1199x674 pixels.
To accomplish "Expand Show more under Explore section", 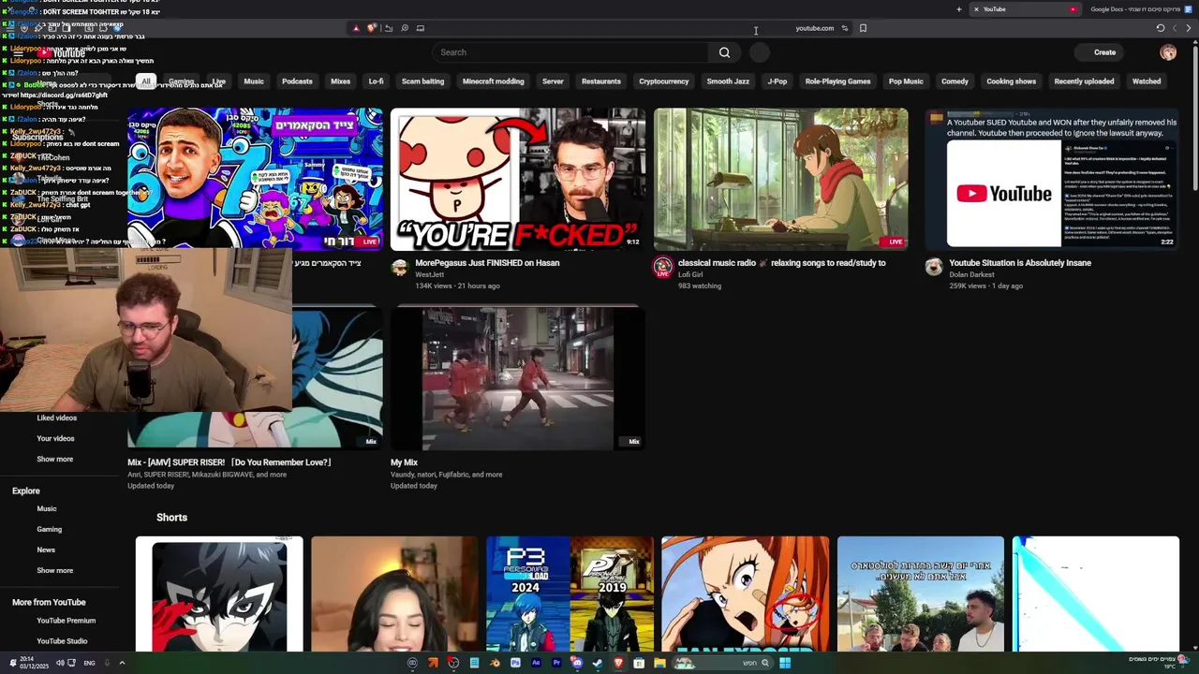I will pyautogui.click(x=54, y=570).
